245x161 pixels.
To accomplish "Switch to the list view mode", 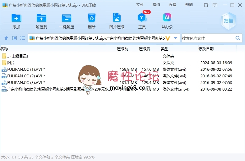I will pyautogui.click(x=23, y=38).
